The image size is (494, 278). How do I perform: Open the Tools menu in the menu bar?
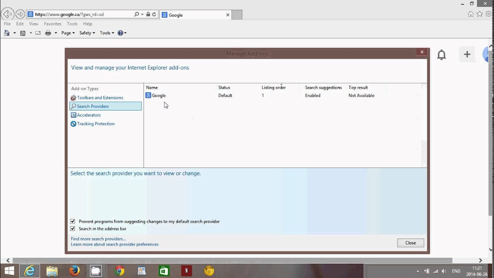point(72,24)
